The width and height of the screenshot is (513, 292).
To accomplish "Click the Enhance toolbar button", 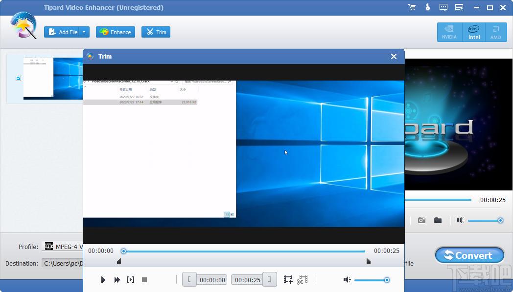I will tap(116, 32).
